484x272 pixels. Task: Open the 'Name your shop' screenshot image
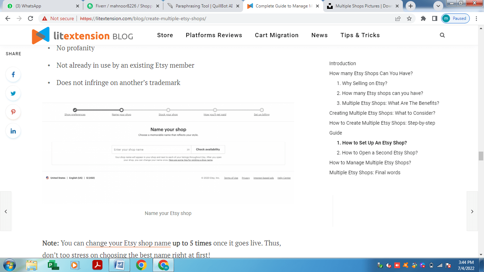[x=168, y=153]
